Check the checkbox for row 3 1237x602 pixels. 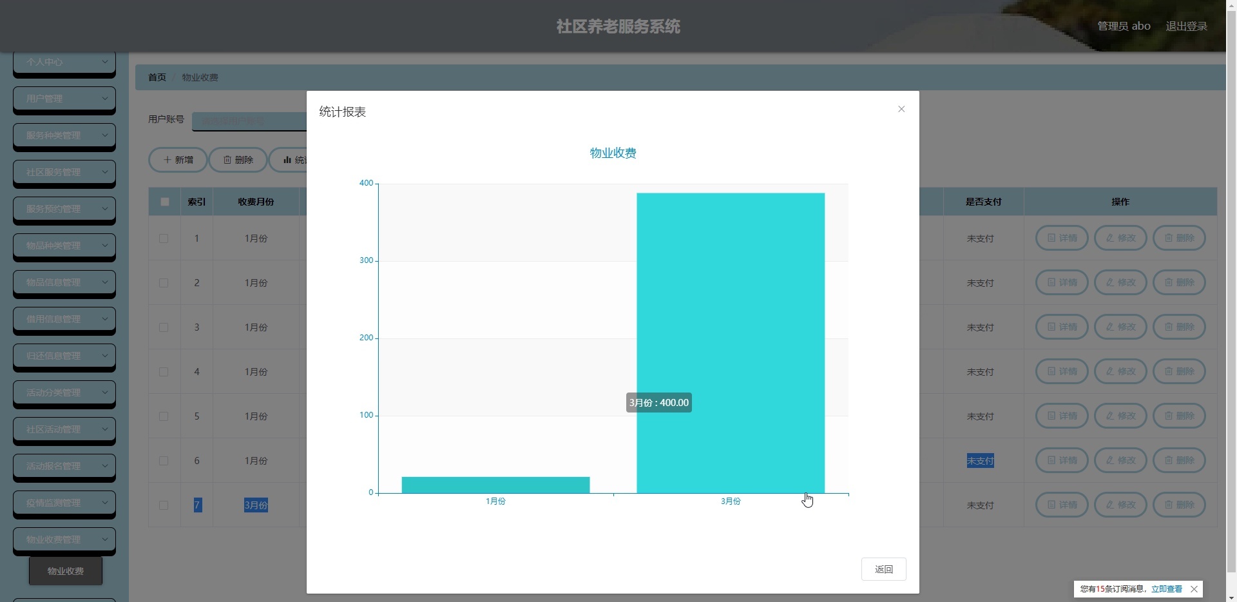coord(164,327)
